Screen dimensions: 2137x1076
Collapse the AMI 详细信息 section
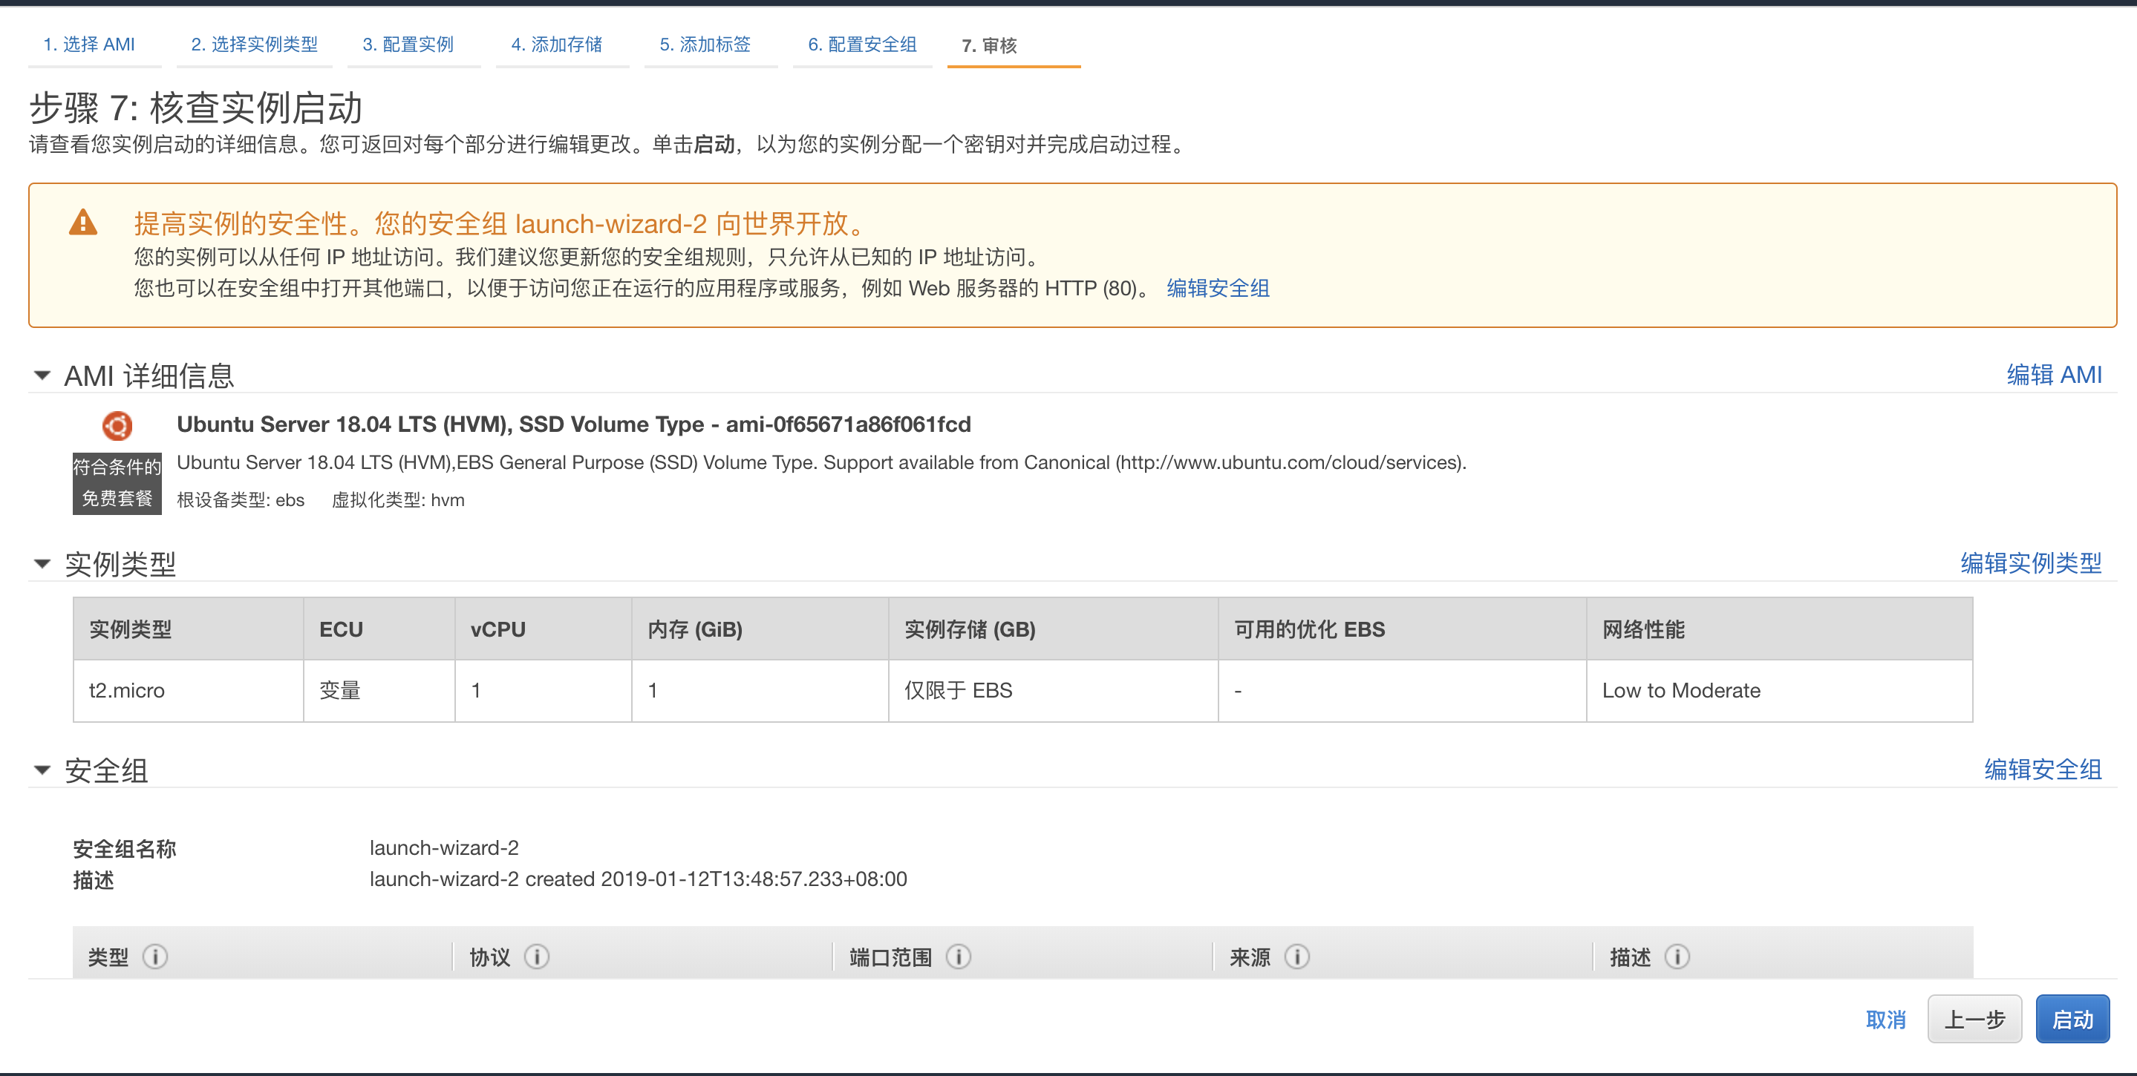[42, 375]
